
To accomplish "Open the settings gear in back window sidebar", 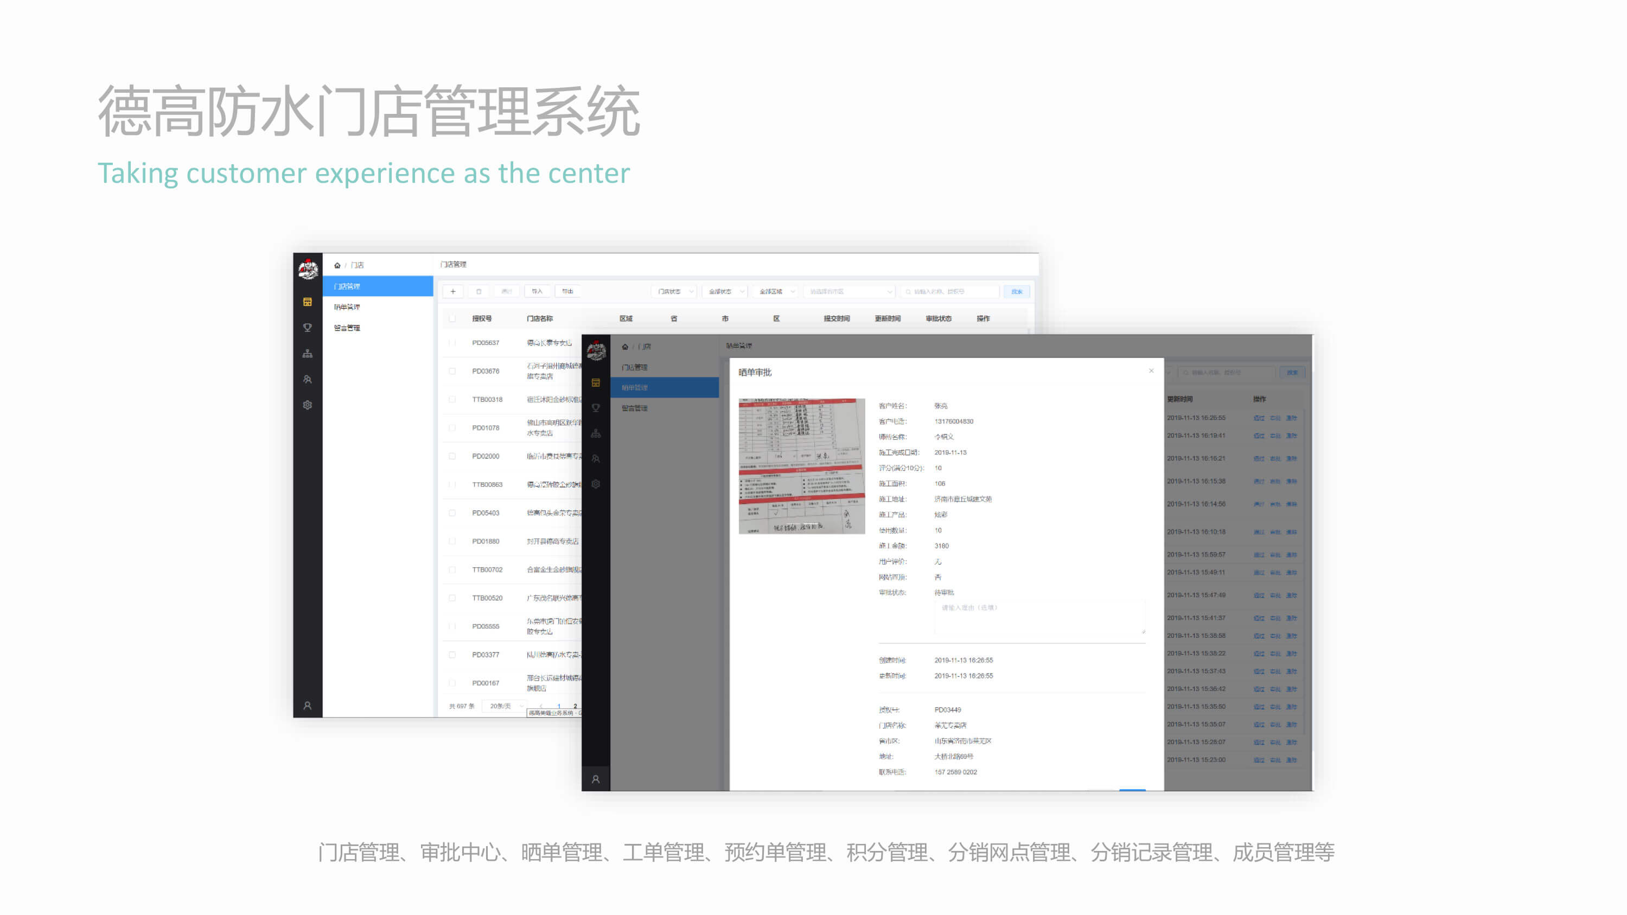I will pyautogui.click(x=308, y=405).
